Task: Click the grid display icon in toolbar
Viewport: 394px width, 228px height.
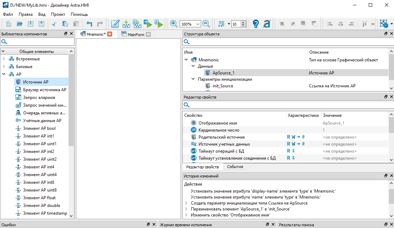Action: click(x=221, y=24)
